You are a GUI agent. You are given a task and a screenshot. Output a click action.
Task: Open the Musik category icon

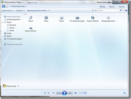31,19
